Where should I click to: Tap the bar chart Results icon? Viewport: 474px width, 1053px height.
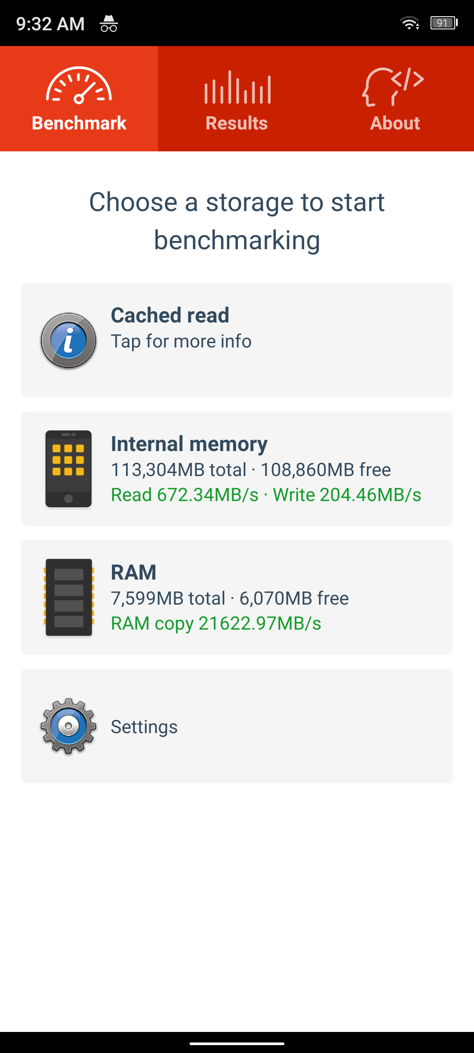pos(237,87)
